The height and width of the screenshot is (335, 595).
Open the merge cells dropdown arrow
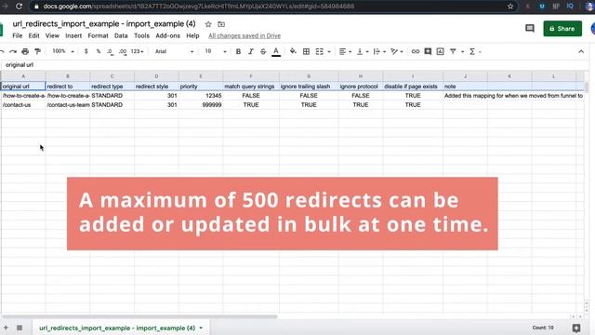click(x=329, y=52)
